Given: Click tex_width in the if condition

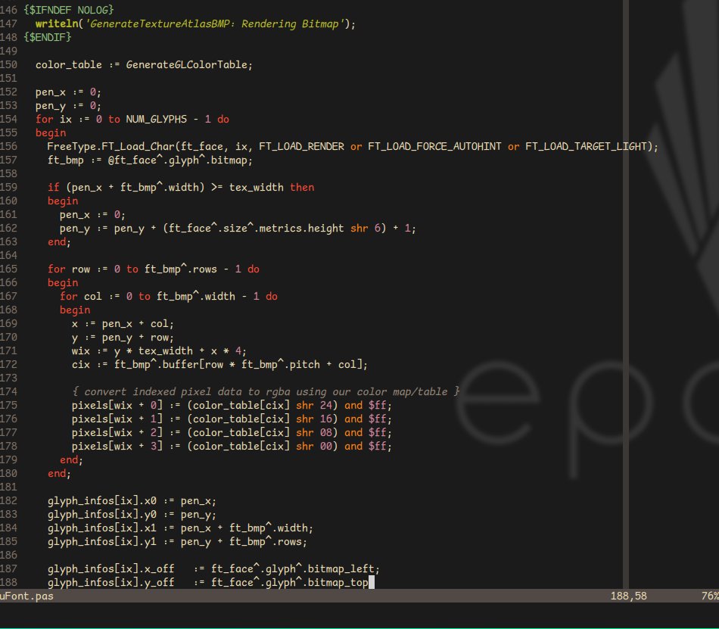Looking at the screenshot, I should [x=257, y=187].
